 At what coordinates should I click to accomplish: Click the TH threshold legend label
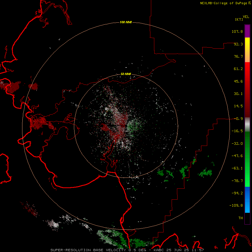241,218
